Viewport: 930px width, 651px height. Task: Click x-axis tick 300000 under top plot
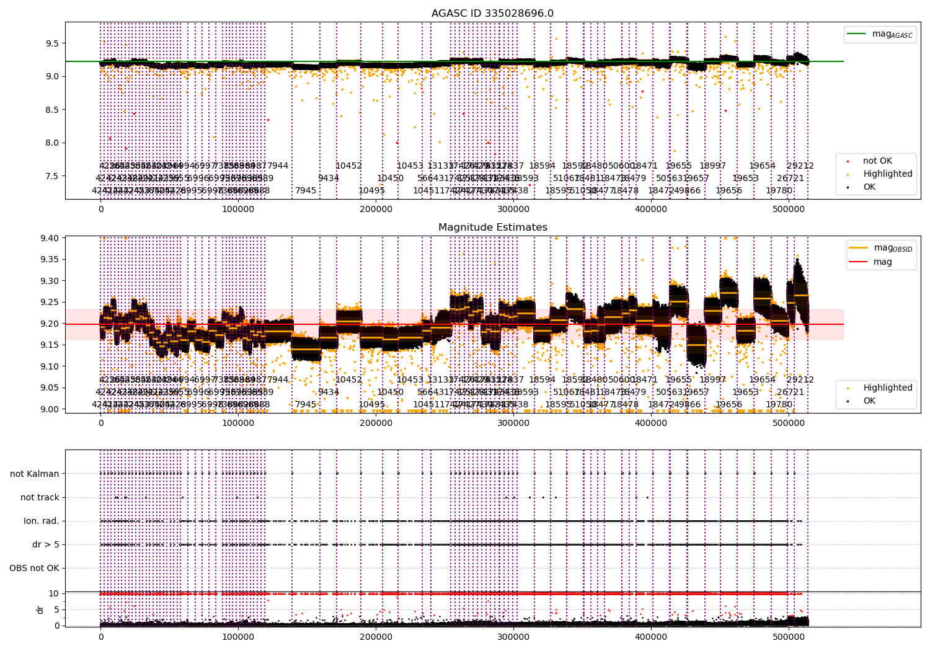tap(513, 209)
